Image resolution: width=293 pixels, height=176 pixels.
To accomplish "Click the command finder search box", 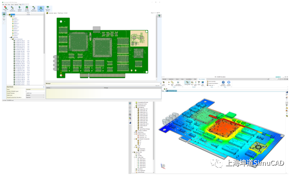I will coord(273,79).
